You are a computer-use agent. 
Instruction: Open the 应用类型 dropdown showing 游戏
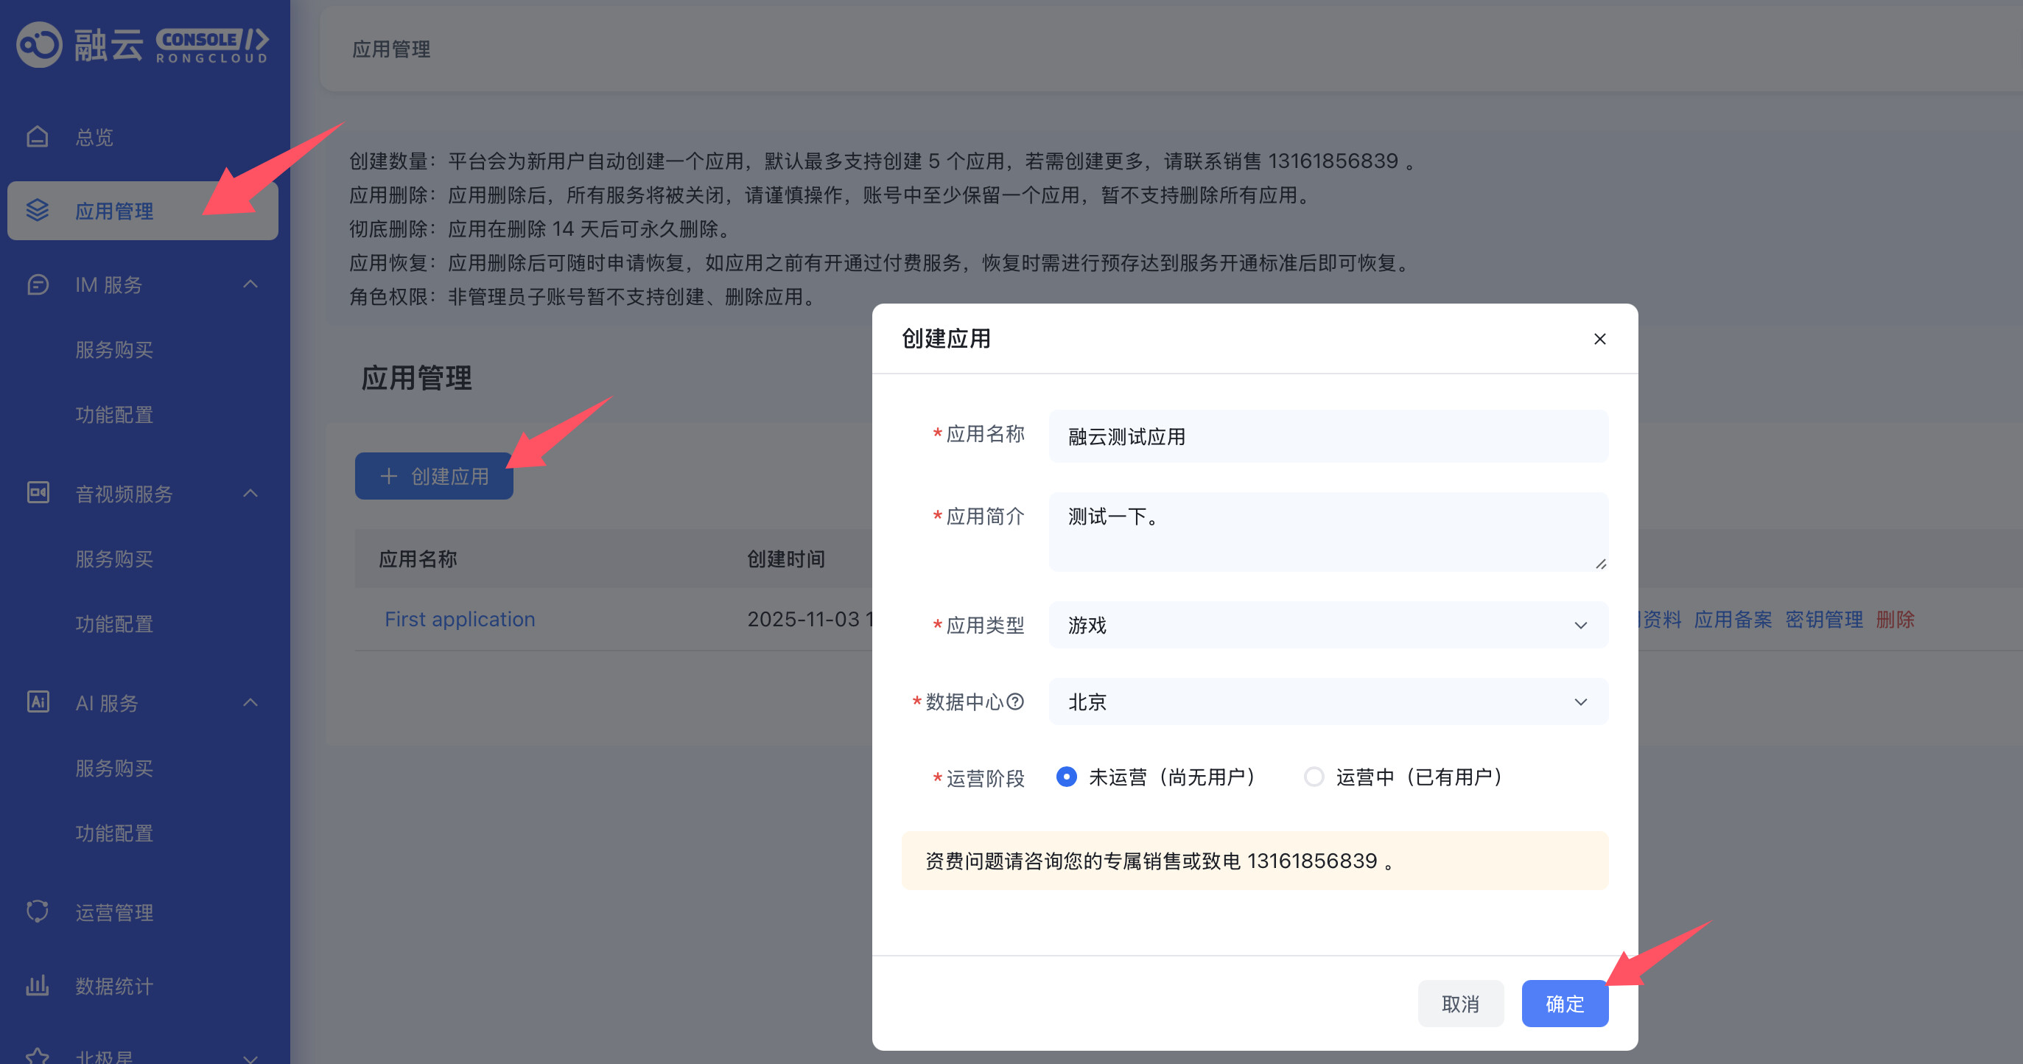point(1328,625)
